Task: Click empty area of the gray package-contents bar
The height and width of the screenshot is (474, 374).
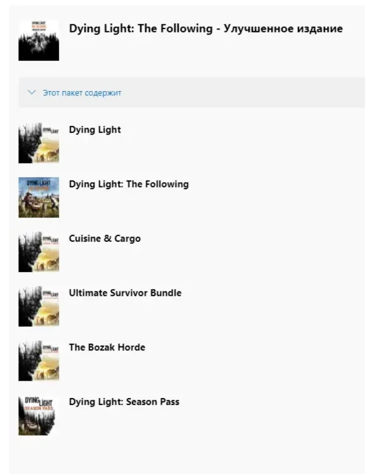Action: (x=247, y=93)
